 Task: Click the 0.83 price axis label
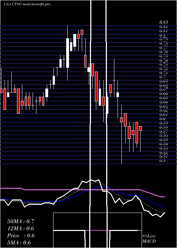tap(164, 22)
